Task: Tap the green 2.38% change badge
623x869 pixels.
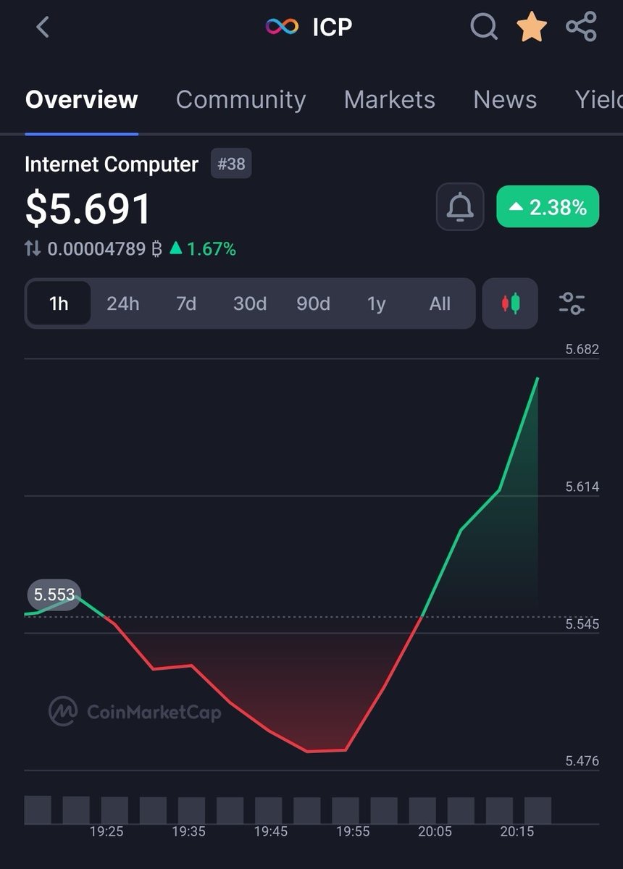Action: (548, 207)
